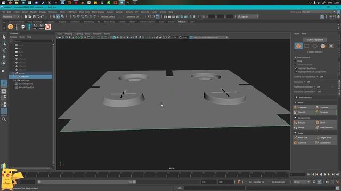Collapse the Tools section
The image size is (341, 191).
click(x=295, y=133)
